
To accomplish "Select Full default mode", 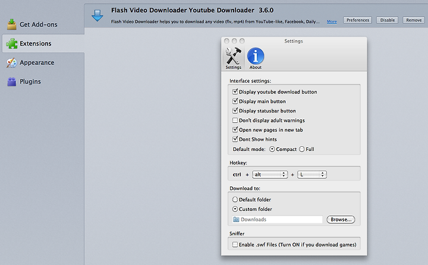I will coord(302,149).
